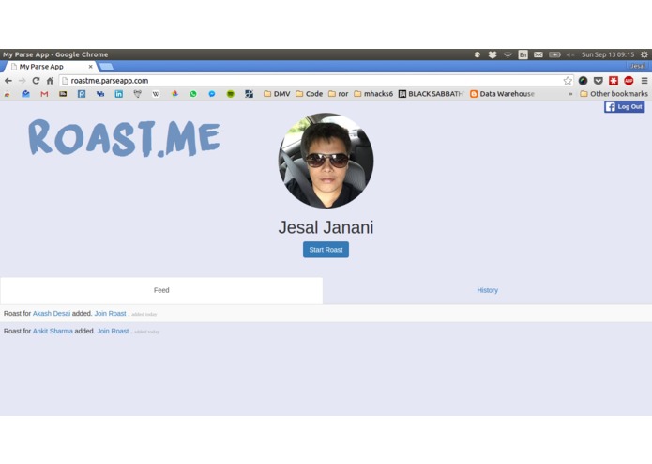
Task: Open the Code bookmarks folder
Action: pos(310,94)
